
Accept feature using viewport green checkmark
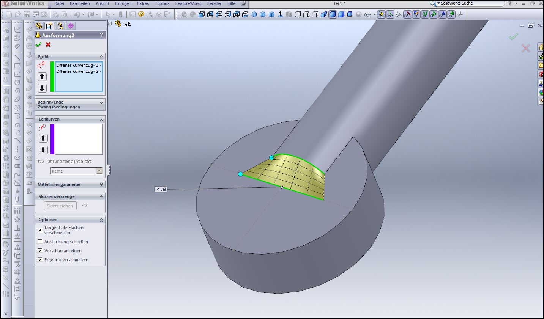tap(513, 36)
